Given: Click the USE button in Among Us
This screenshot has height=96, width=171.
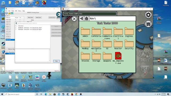Looking at the screenshot, I should tap(145, 70).
